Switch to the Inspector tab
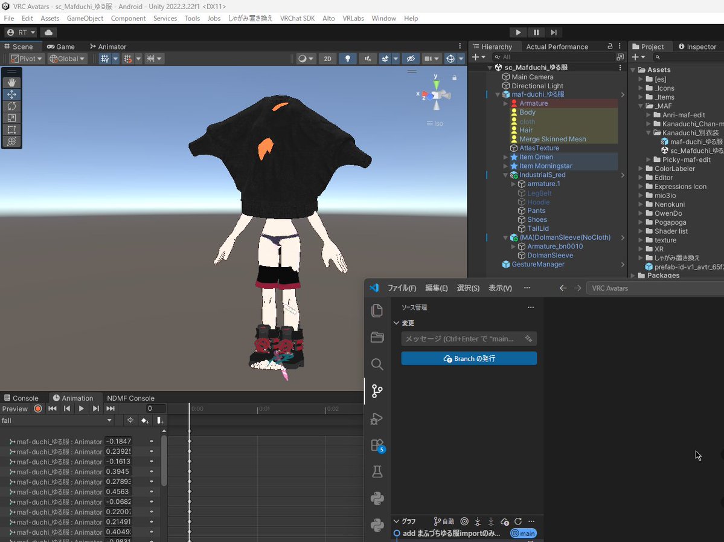This screenshot has width=724, height=542. click(697, 47)
